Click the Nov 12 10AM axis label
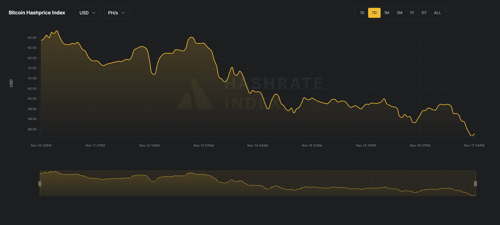Image resolution: width=500 pixels, height=225 pixels. pos(149,146)
